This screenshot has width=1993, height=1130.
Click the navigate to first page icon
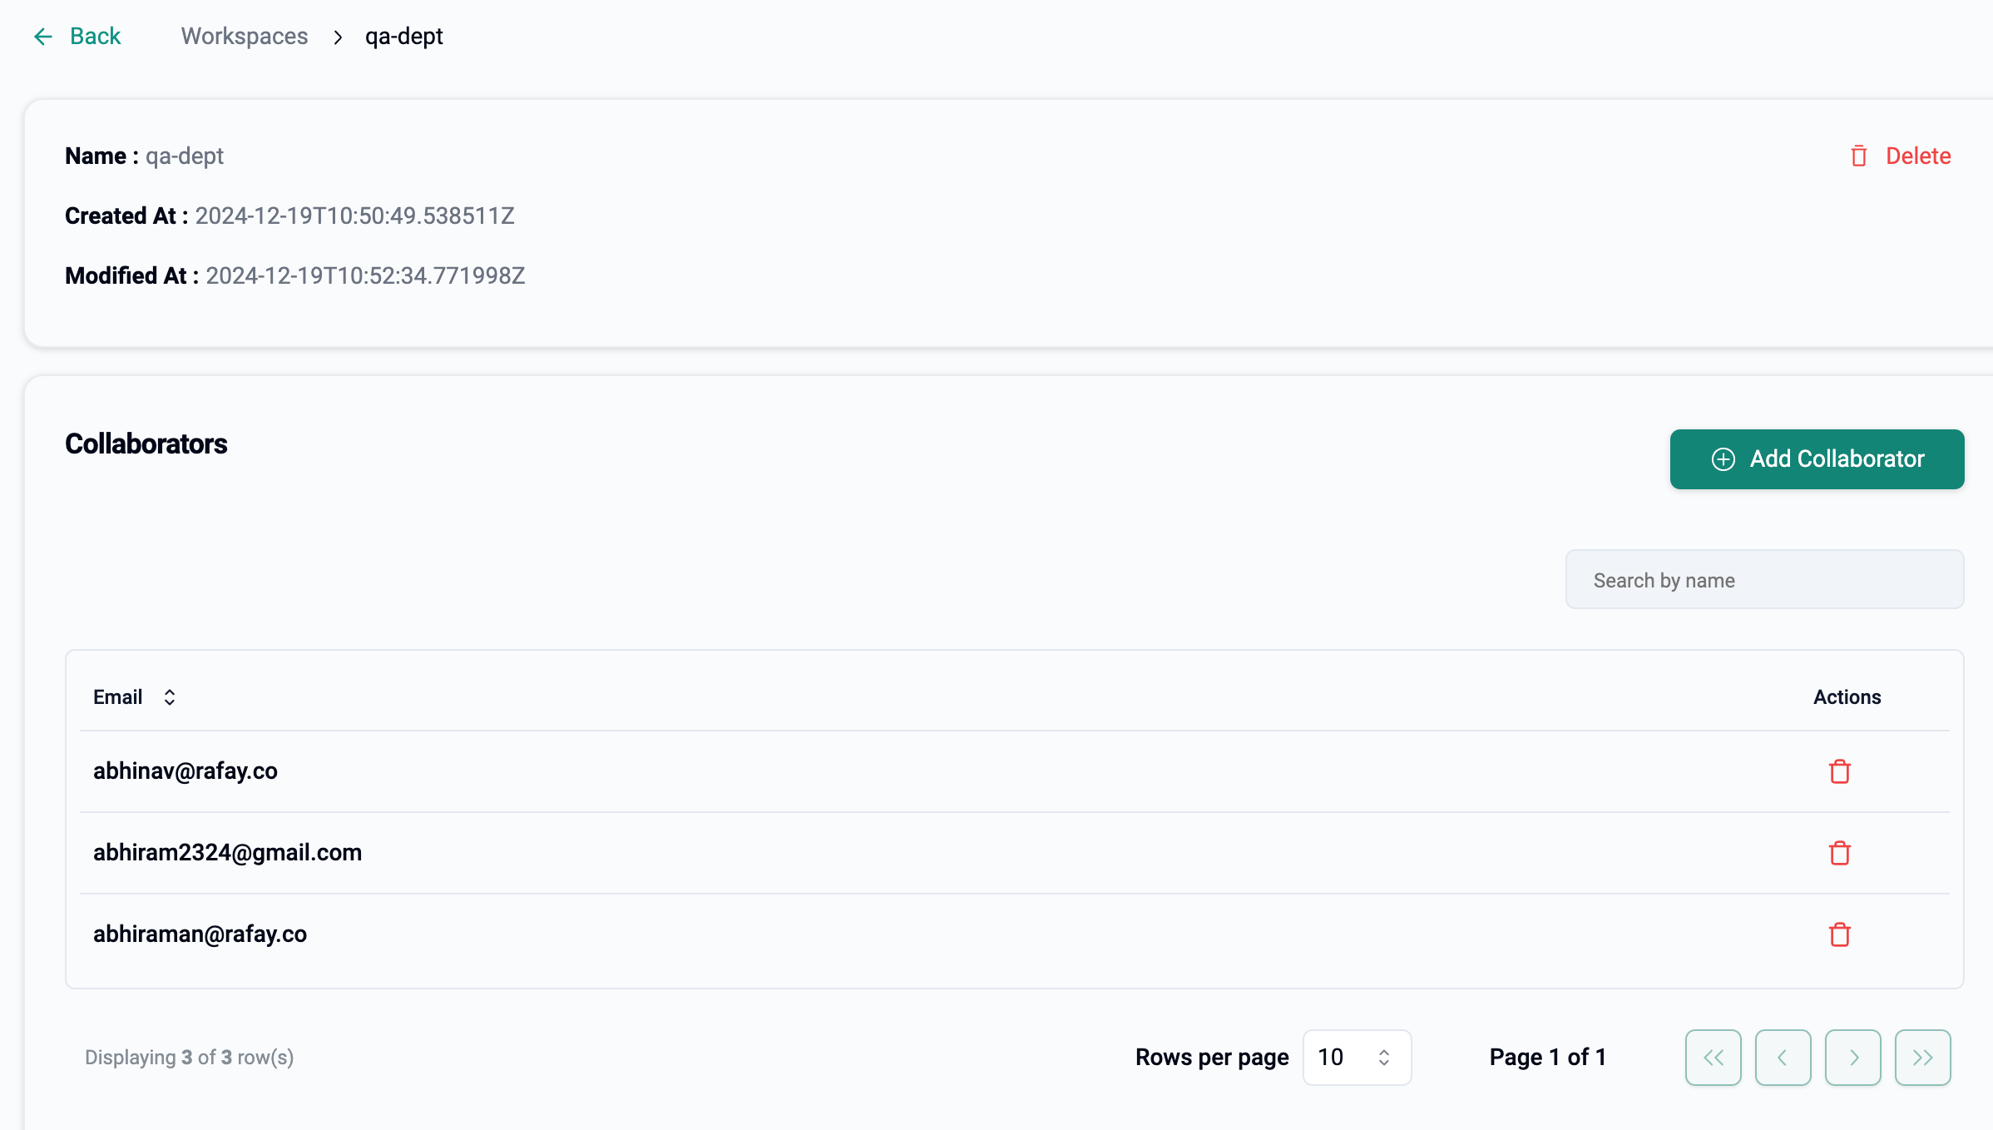pyautogui.click(x=1714, y=1058)
